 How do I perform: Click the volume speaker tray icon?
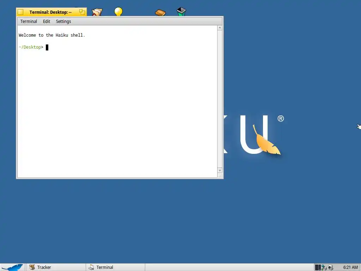[331, 267]
